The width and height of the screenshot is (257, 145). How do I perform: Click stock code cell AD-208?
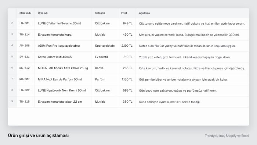(25, 46)
